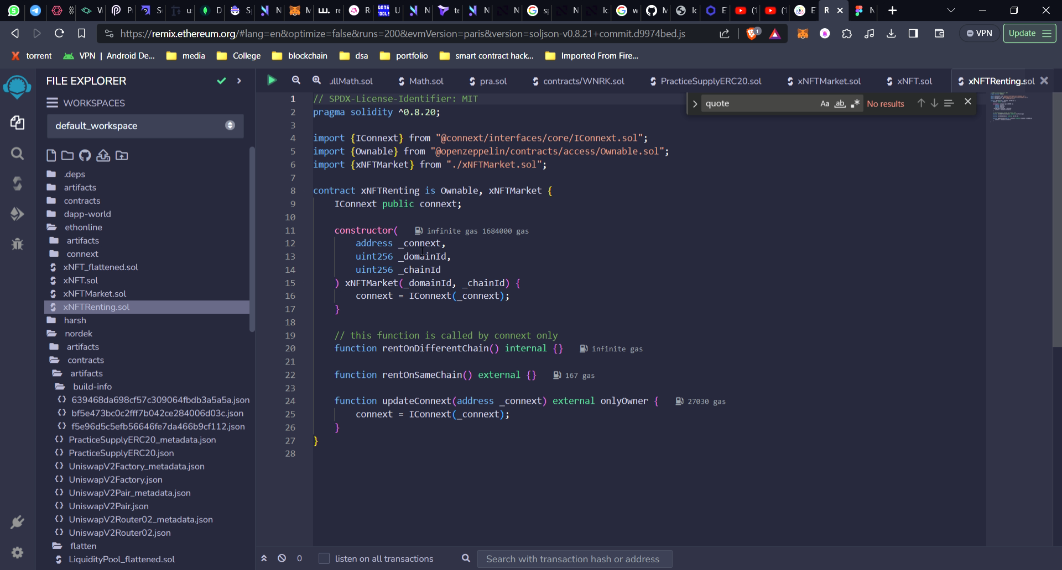Expand replace field chevron in find widget
The image size is (1062, 570).
tap(695, 103)
